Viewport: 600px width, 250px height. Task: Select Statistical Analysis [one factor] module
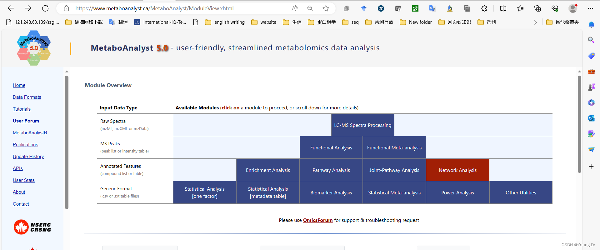[205, 192]
